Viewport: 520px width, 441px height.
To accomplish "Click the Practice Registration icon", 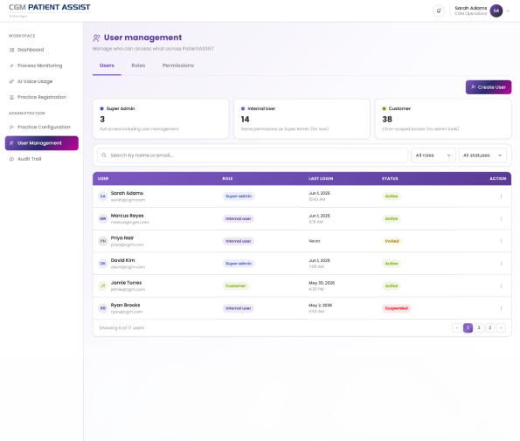I will [x=11, y=97].
